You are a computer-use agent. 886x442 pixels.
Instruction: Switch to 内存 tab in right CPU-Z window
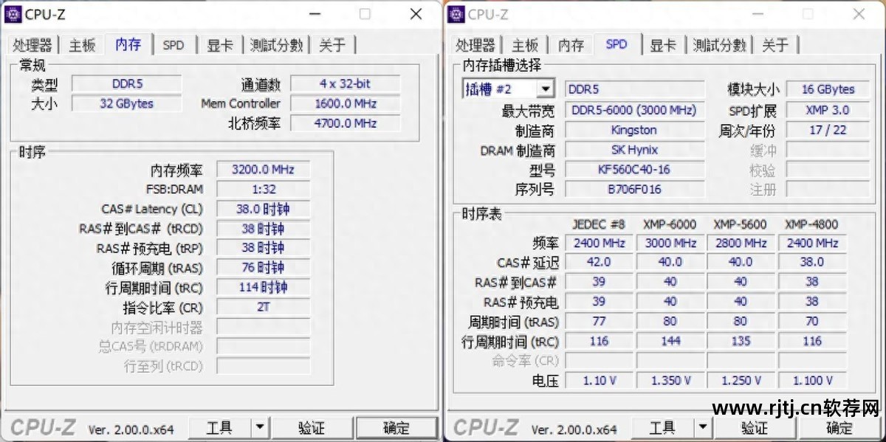point(571,45)
